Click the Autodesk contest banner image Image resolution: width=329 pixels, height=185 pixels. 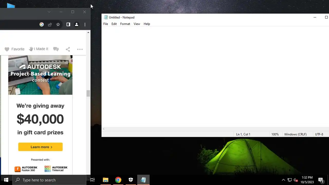(x=40, y=75)
